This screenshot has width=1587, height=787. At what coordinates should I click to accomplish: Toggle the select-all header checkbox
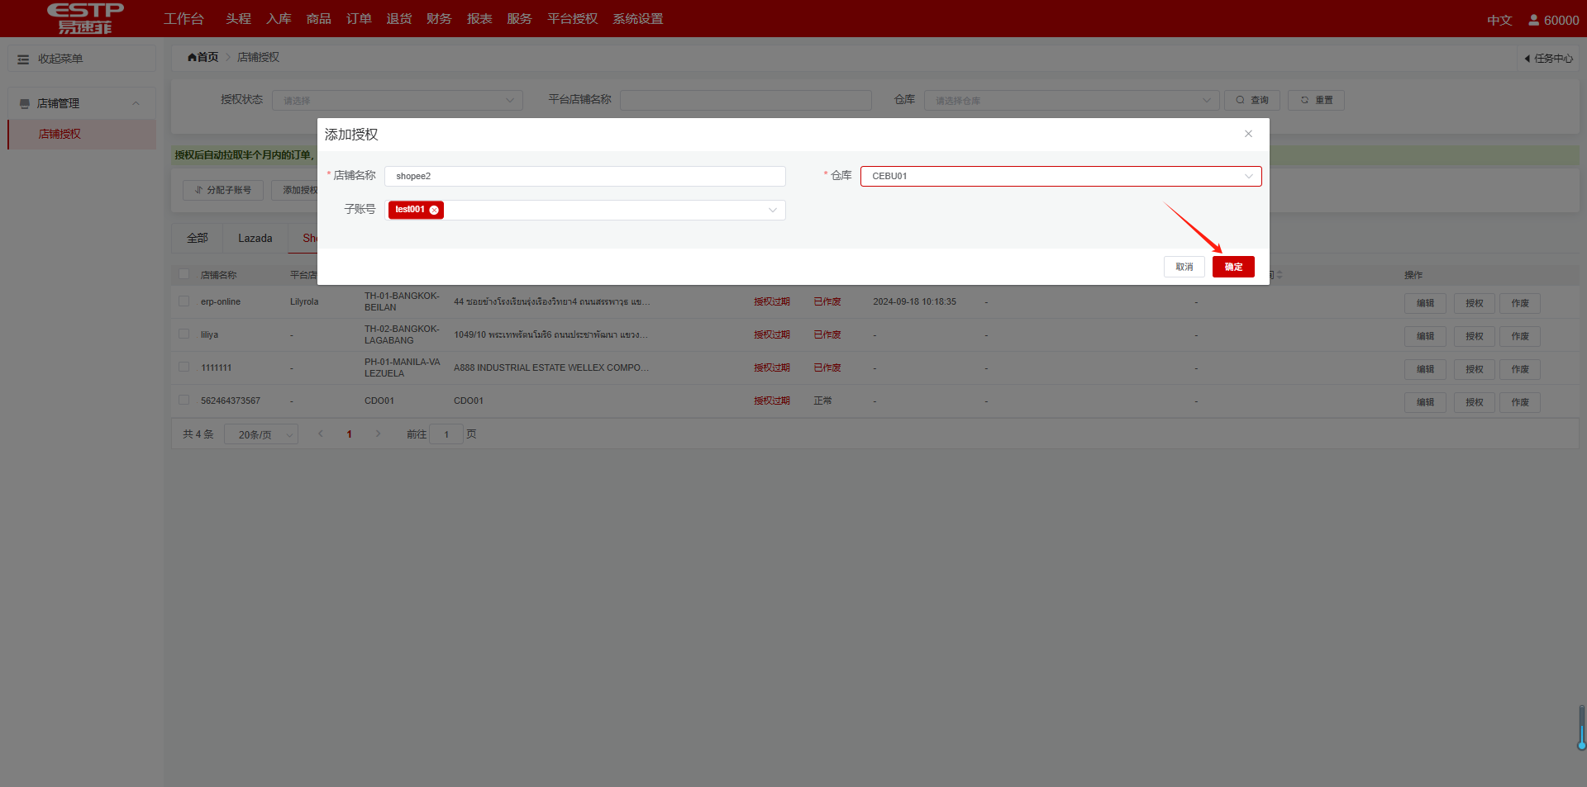tap(184, 274)
